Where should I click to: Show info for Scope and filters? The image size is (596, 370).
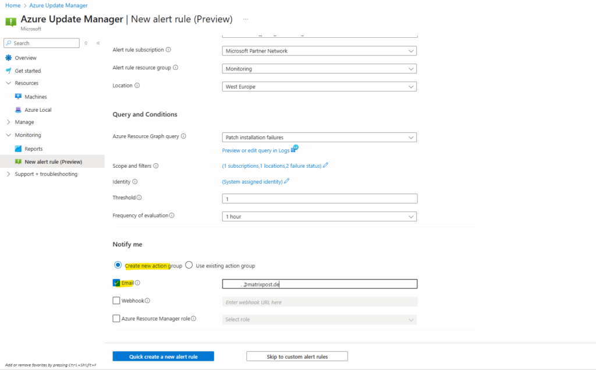(x=156, y=166)
